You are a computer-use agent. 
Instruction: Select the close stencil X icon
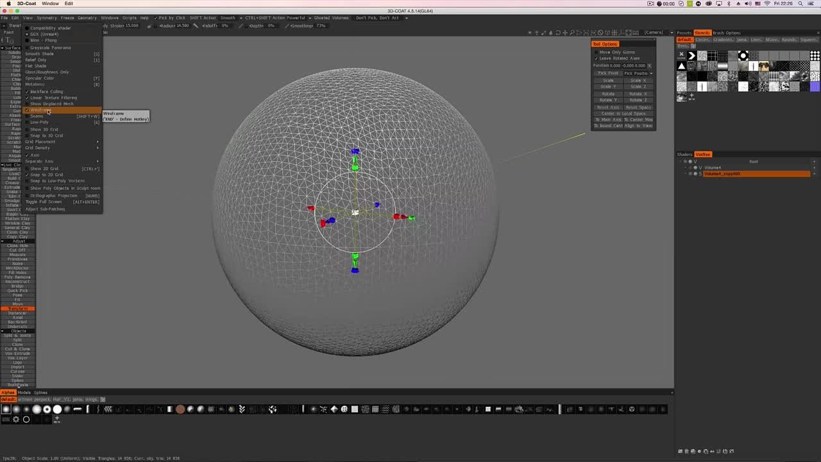(681, 56)
